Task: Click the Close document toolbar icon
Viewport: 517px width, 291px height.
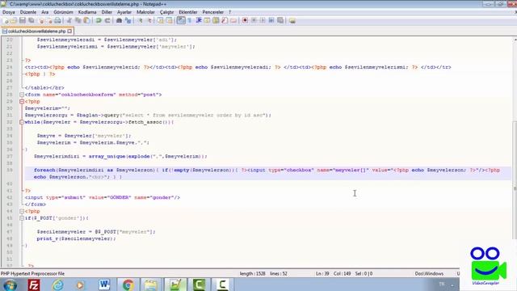Action: [x=41, y=20]
